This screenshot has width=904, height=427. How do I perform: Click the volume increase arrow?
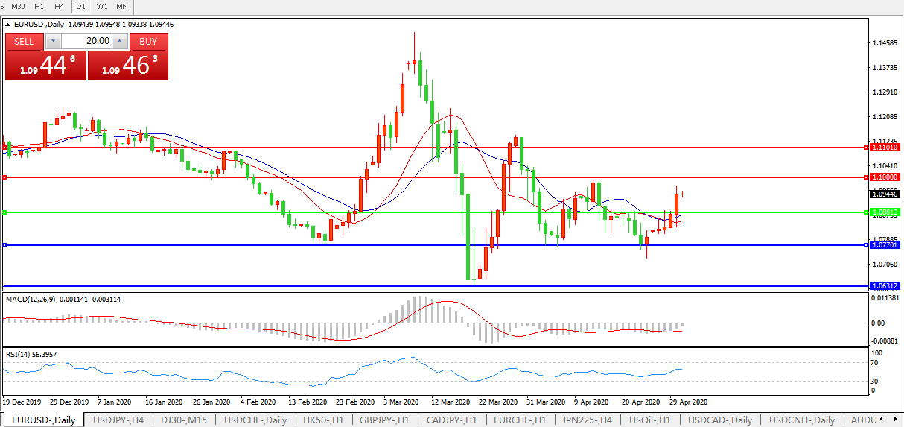(119, 41)
